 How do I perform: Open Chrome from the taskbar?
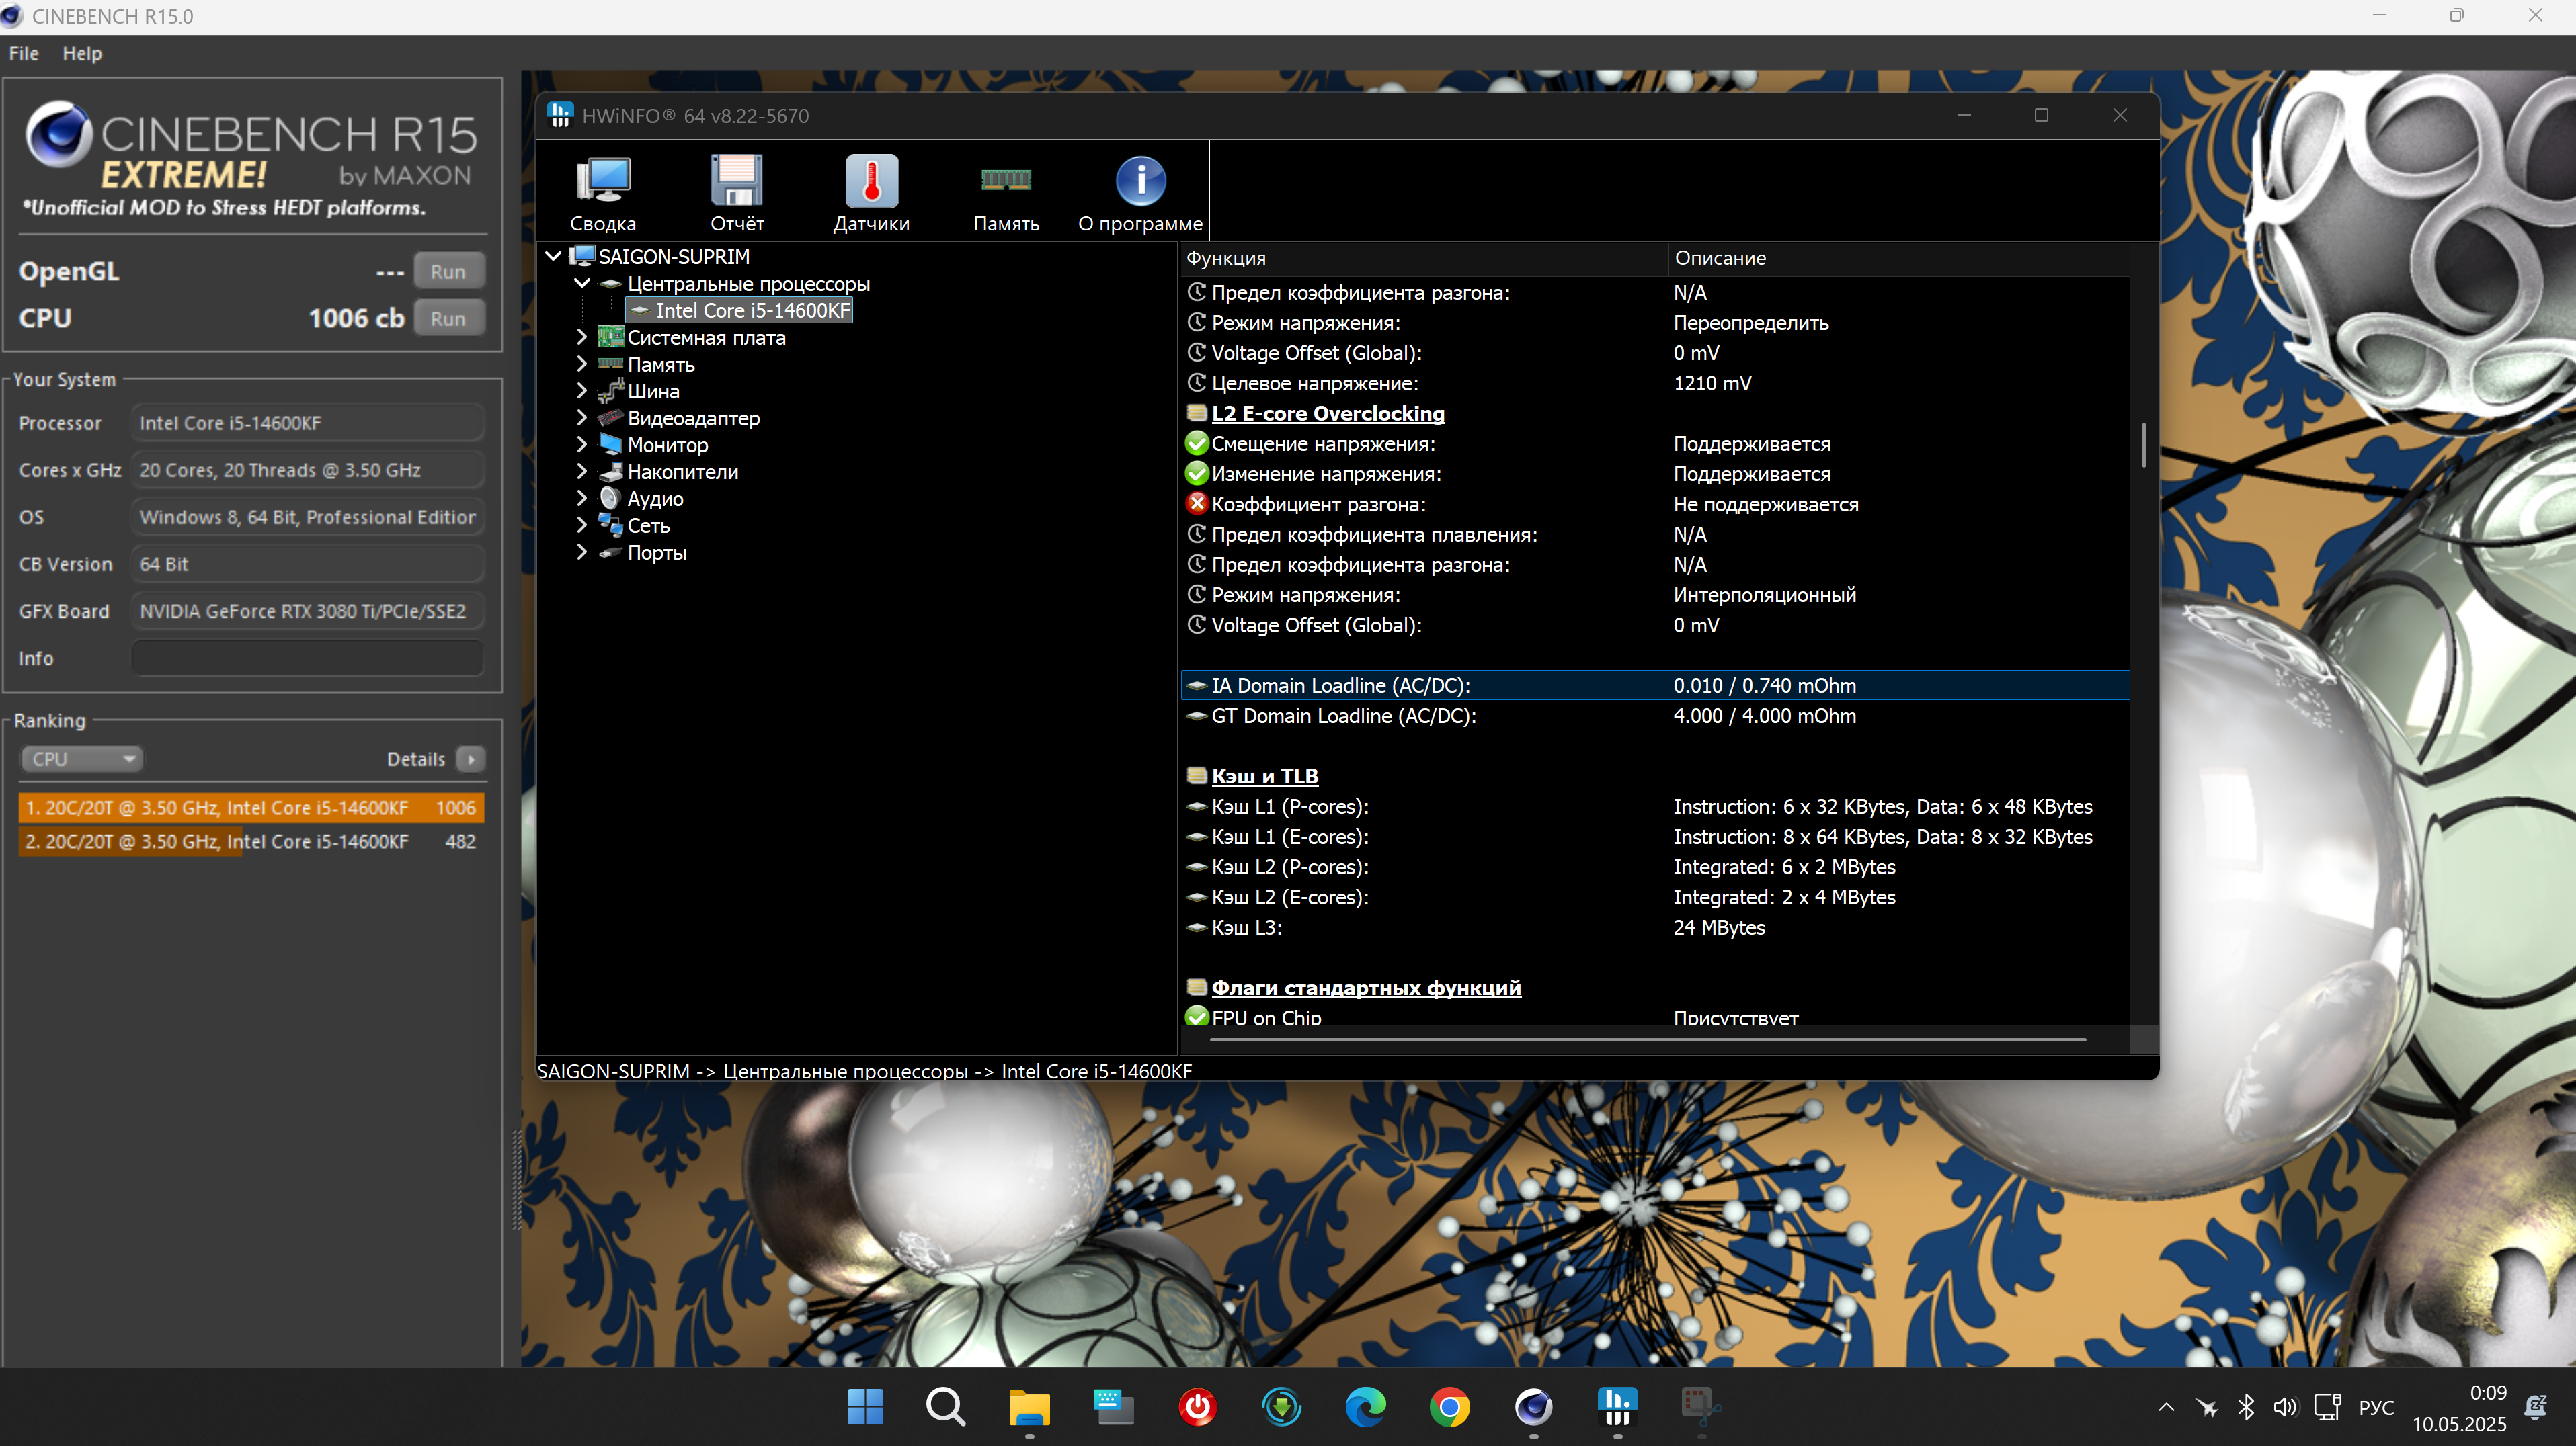[x=1449, y=1407]
